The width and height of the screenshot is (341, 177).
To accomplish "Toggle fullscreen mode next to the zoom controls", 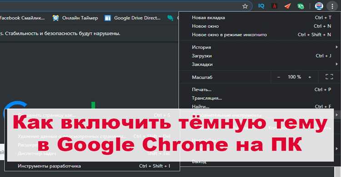I will point(329,77).
